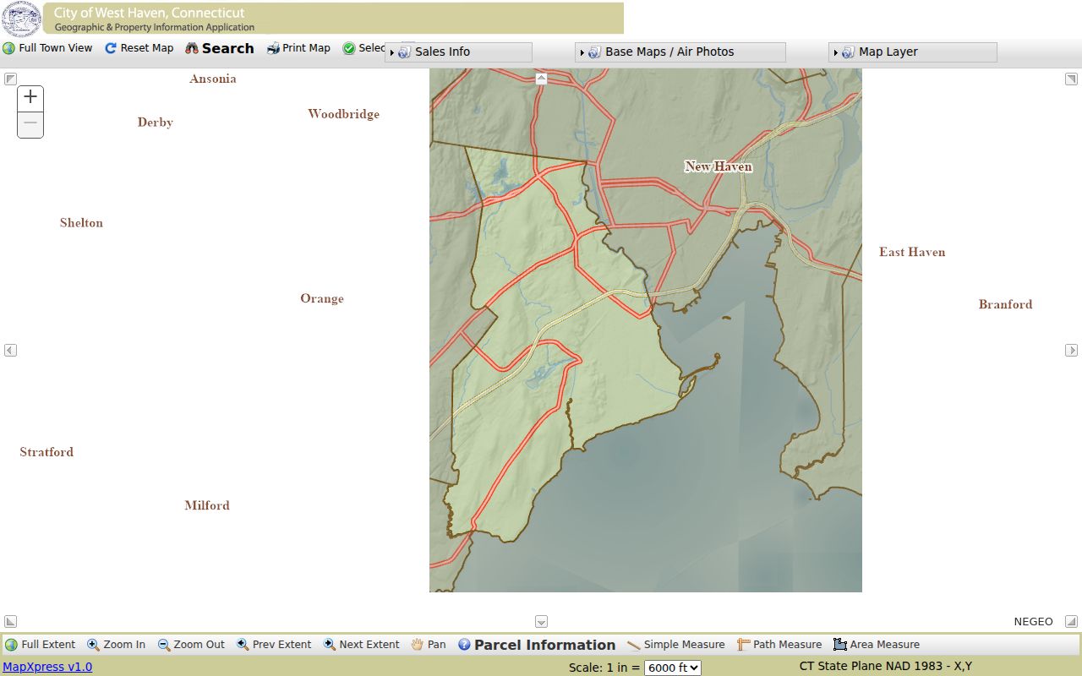The image size is (1082, 676).
Task: Click the Full Town View globe button
Action: click(x=47, y=48)
